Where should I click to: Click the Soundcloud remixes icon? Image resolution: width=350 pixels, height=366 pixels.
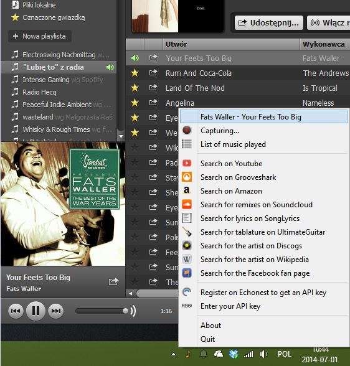(x=187, y=204)
